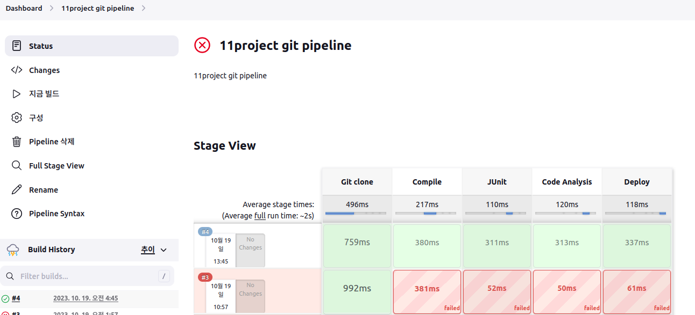Click the failed Compile 381ms stage cell
Screen dimensions: 695x315
pyautogui.click(x=427, y=291)
